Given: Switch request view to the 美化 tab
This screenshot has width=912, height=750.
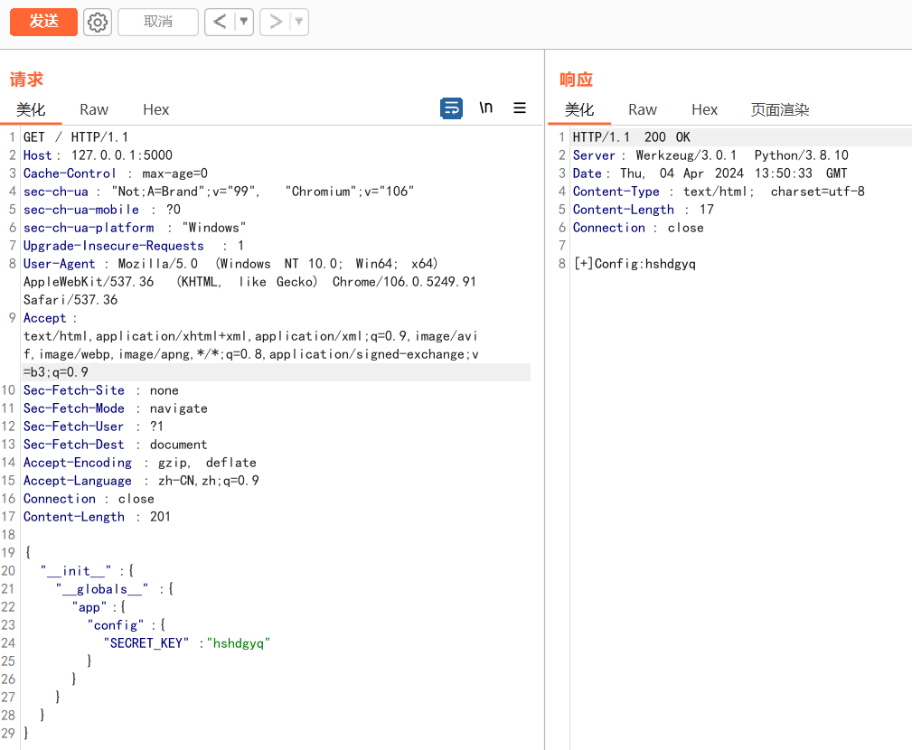Looking at the screenshot, I should click(x=31, y=110).
